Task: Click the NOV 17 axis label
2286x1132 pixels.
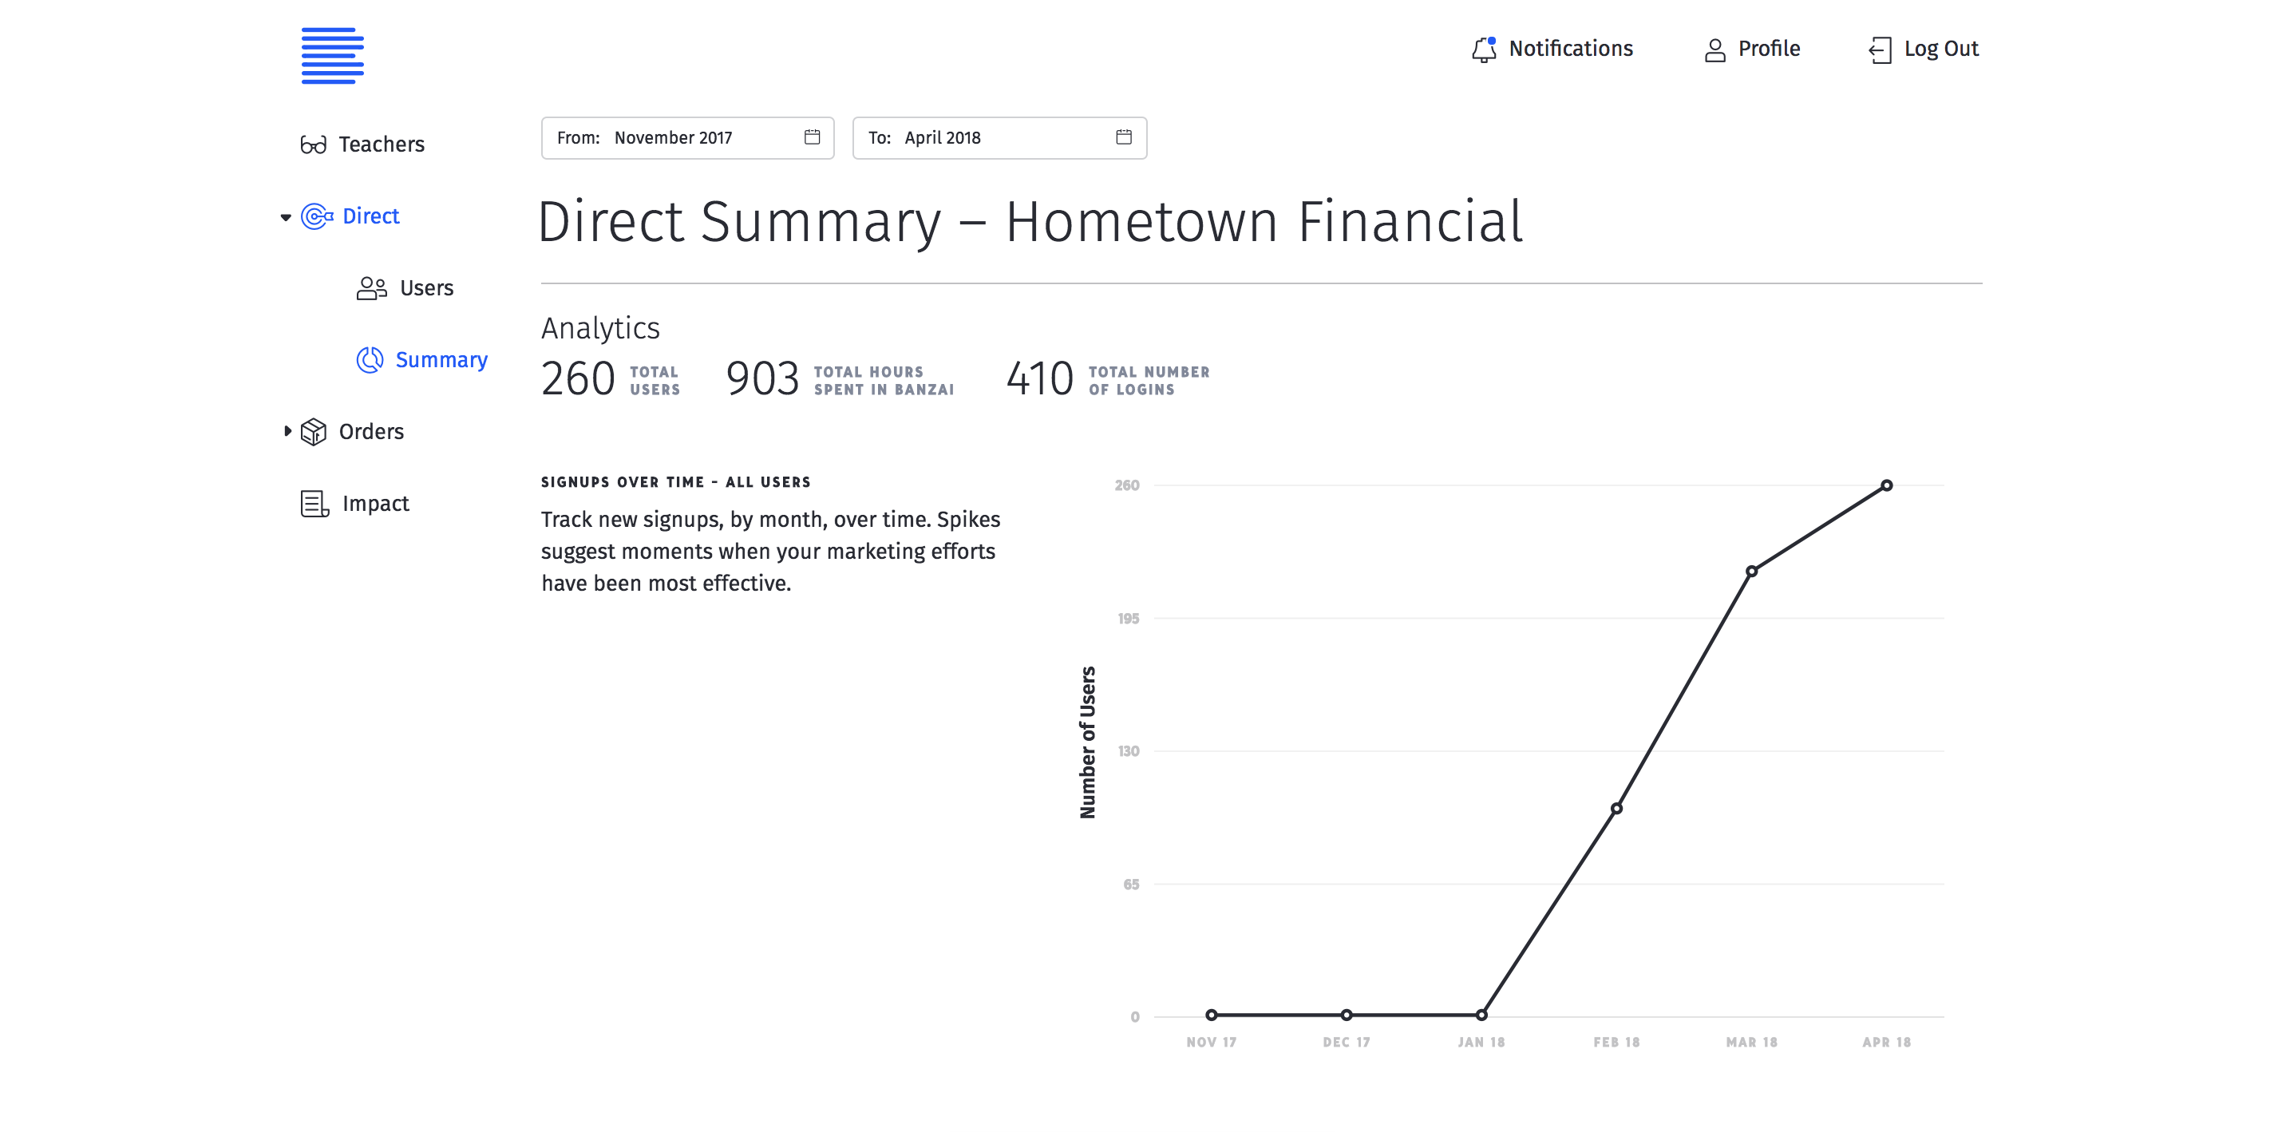Action: (x=1212, y=1043)
